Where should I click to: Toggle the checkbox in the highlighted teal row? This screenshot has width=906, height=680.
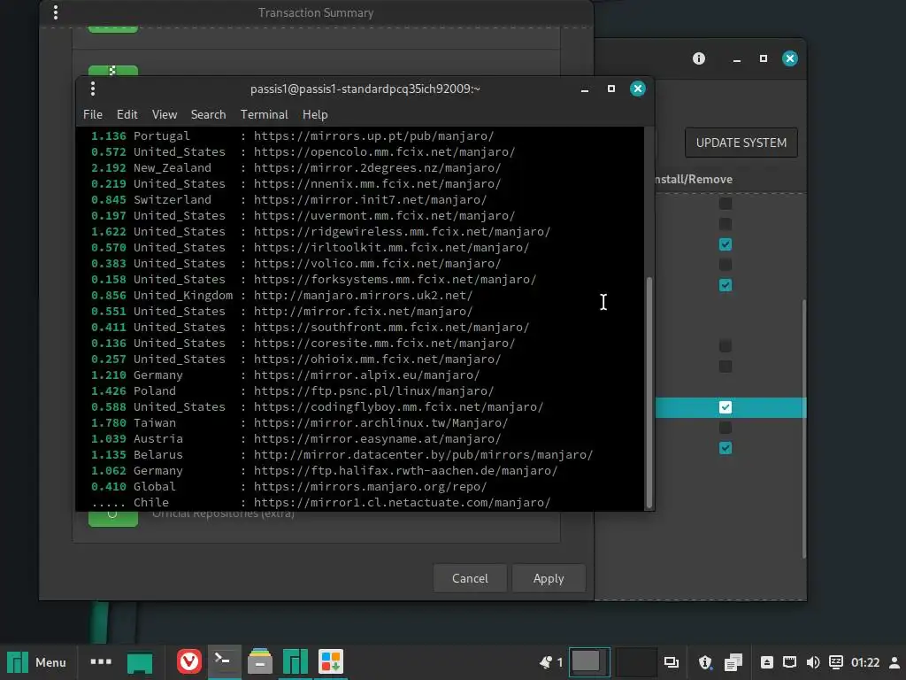coord(726,407)
